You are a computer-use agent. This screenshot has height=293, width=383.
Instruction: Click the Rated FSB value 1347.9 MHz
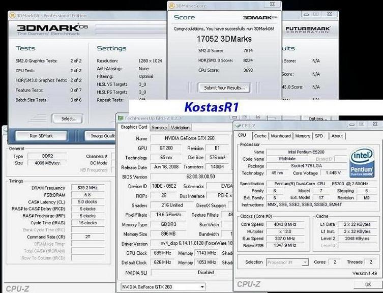click(x=285, y=245)
